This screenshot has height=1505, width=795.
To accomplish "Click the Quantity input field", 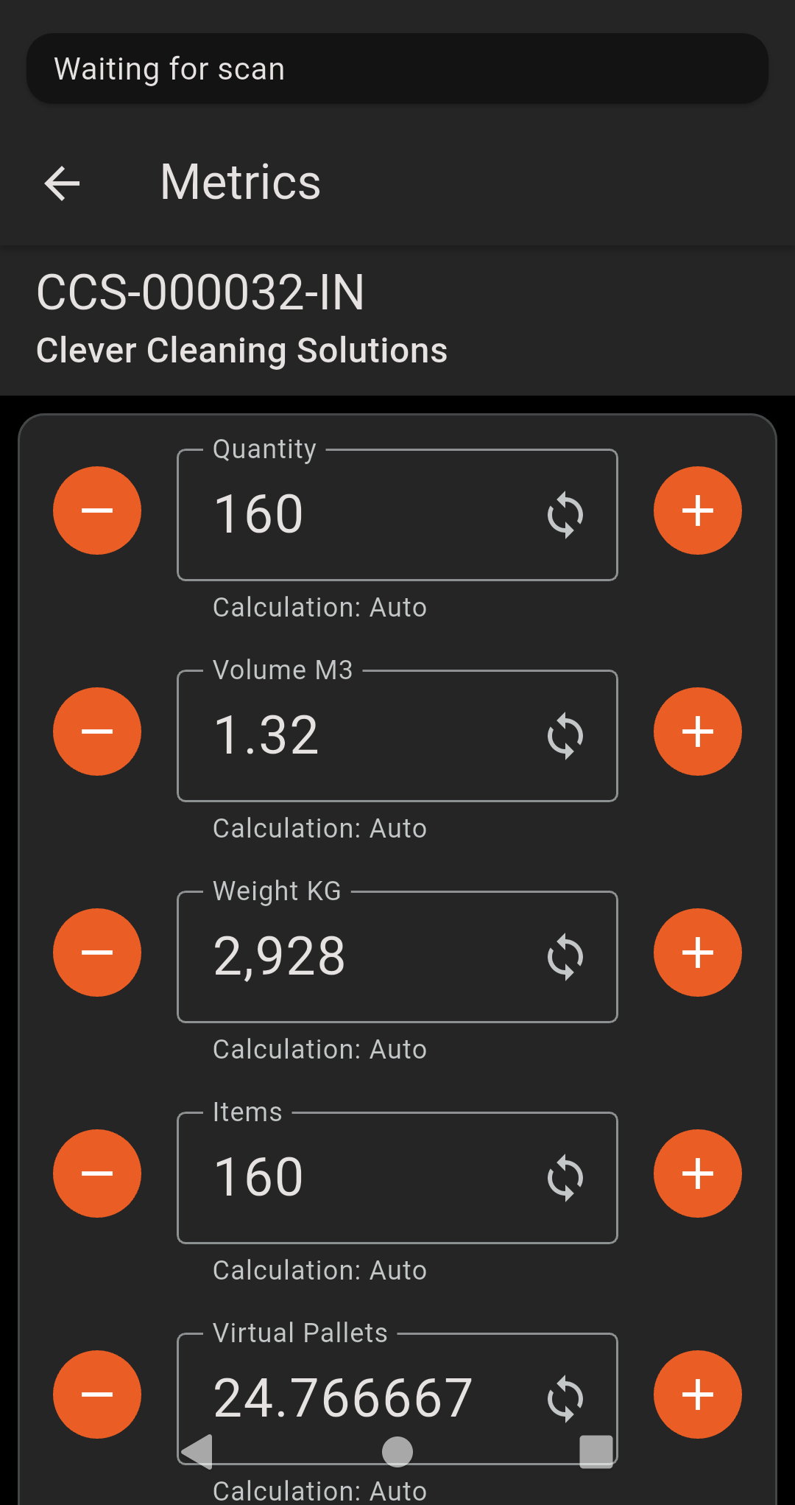I will [x=361, y=515].
